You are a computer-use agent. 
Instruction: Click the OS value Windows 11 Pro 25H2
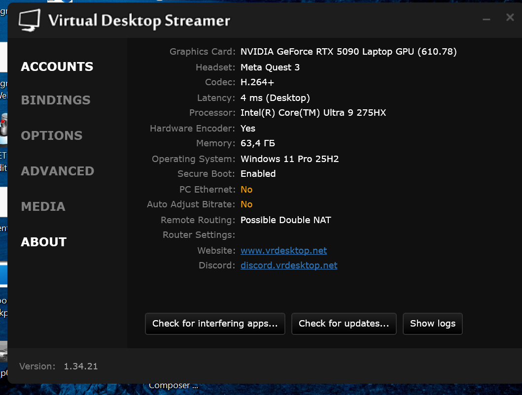click(x=290, y=159)
